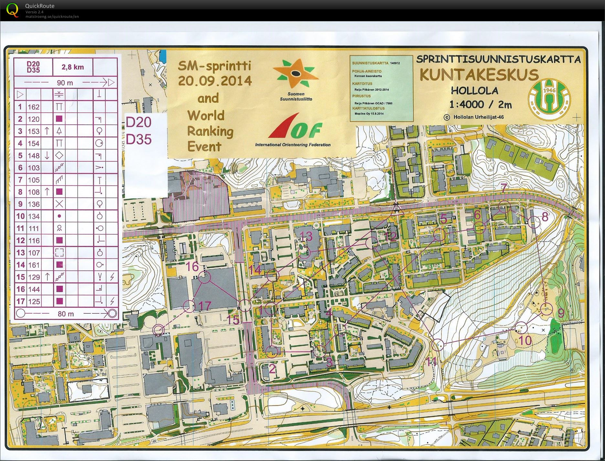Select 'SPRINTTISUUNNISTUSKARTTA' heading
This screenshot has width=605, height=461.
coord(498,59)
